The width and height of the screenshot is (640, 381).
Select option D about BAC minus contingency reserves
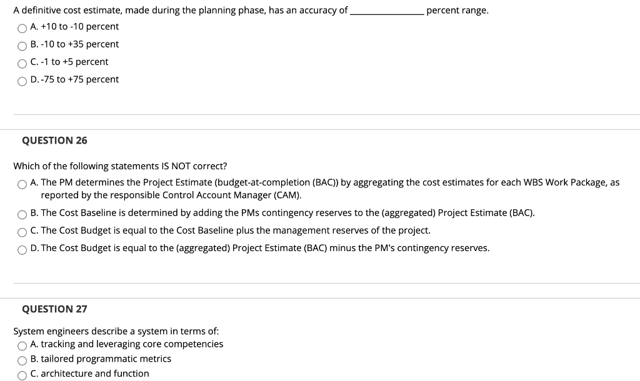[22, 248]
